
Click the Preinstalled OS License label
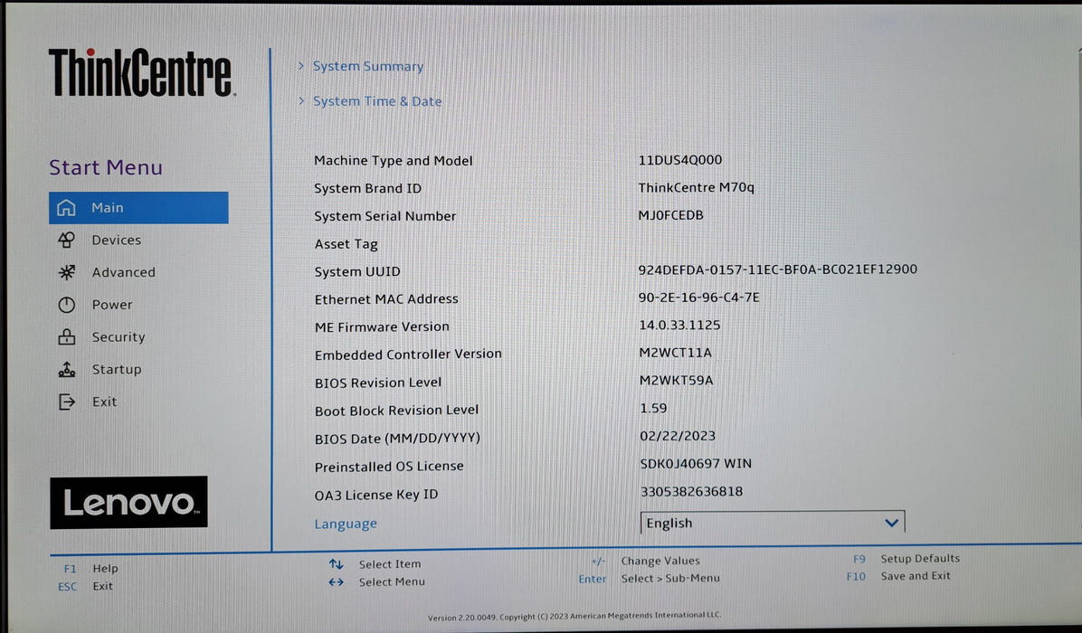tap(389, 467)
